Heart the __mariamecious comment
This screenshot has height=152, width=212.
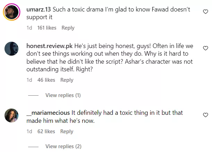(205, 115)
